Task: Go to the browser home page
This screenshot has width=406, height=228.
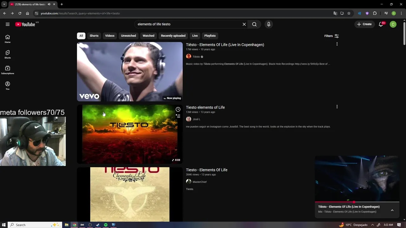Action: click(x=27, y=13)
